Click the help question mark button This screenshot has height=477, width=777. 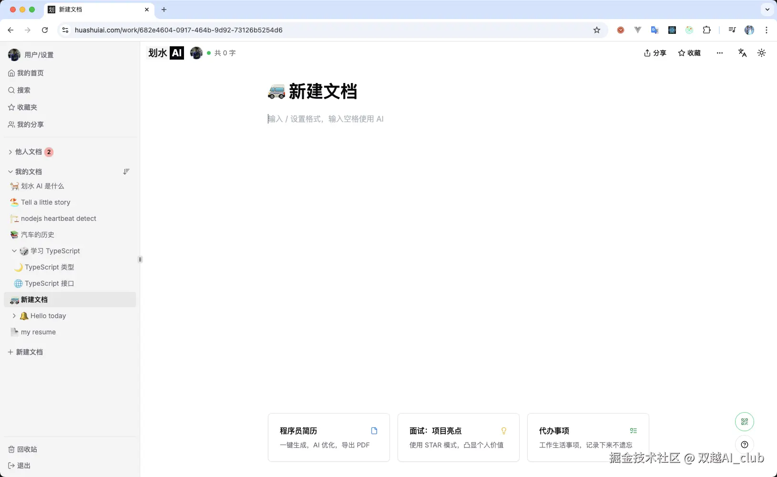(x=745, y=445)
